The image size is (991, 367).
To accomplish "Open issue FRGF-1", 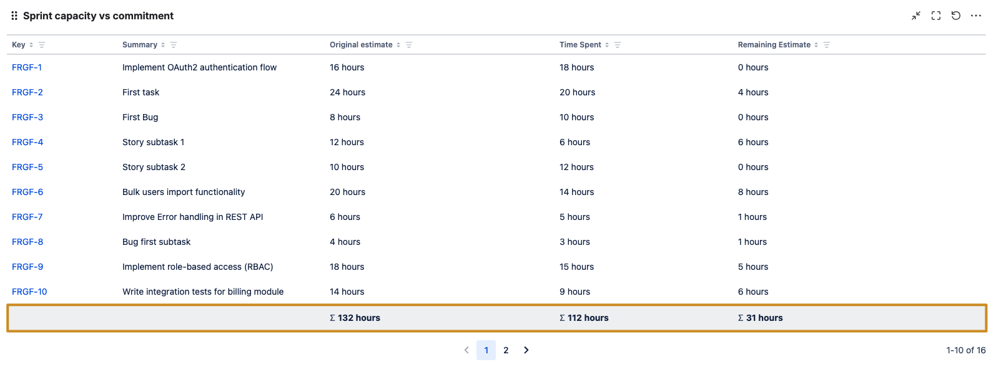I will (x=27, y=67).
